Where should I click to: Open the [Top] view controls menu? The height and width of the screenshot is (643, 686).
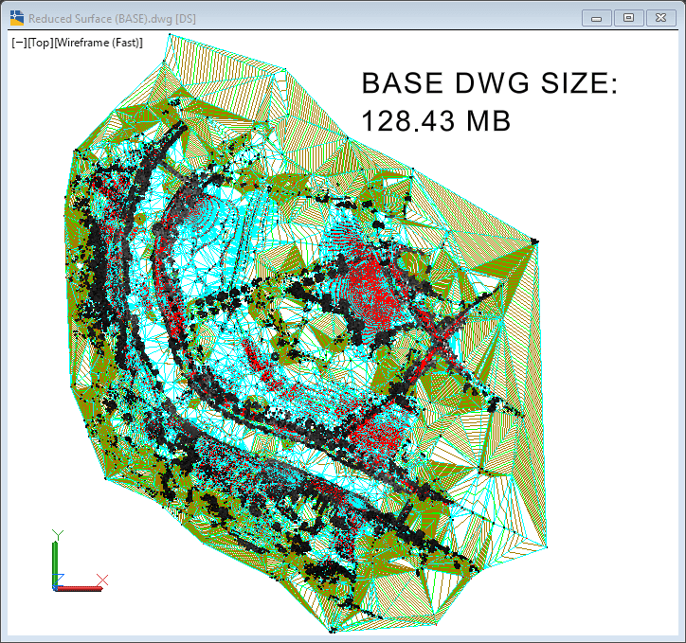41,43
